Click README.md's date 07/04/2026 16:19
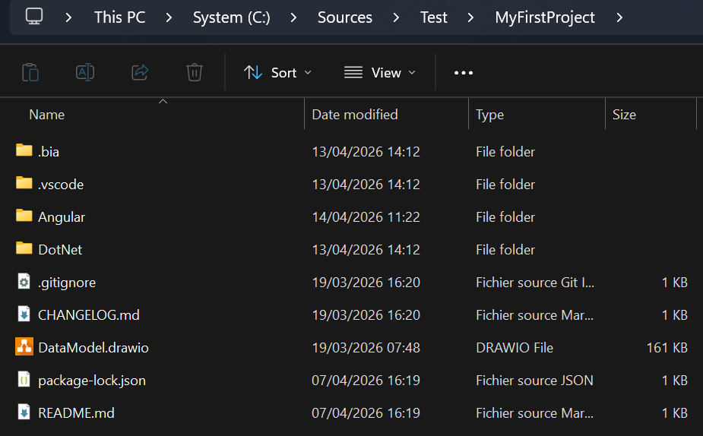Image resolution: width=703 pixels, height=436 pixels. point(366,413)
